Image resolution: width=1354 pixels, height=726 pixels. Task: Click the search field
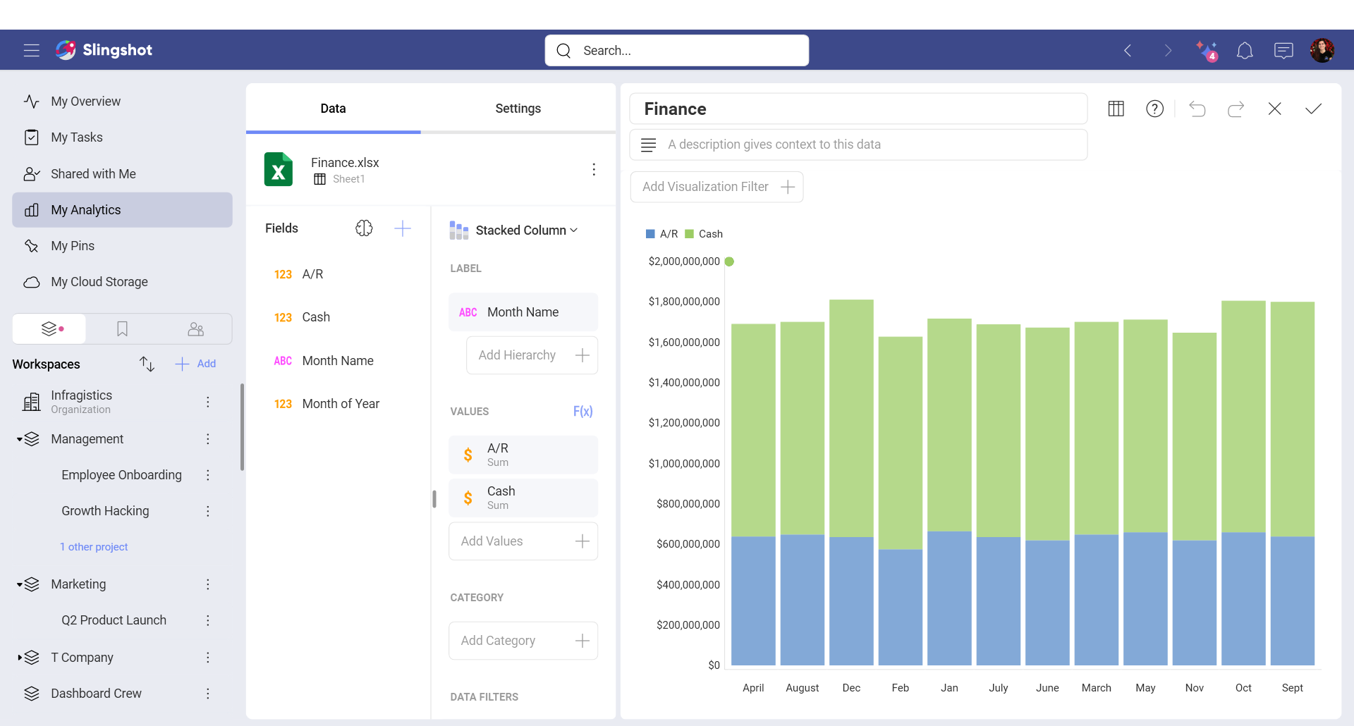(677, 51)
